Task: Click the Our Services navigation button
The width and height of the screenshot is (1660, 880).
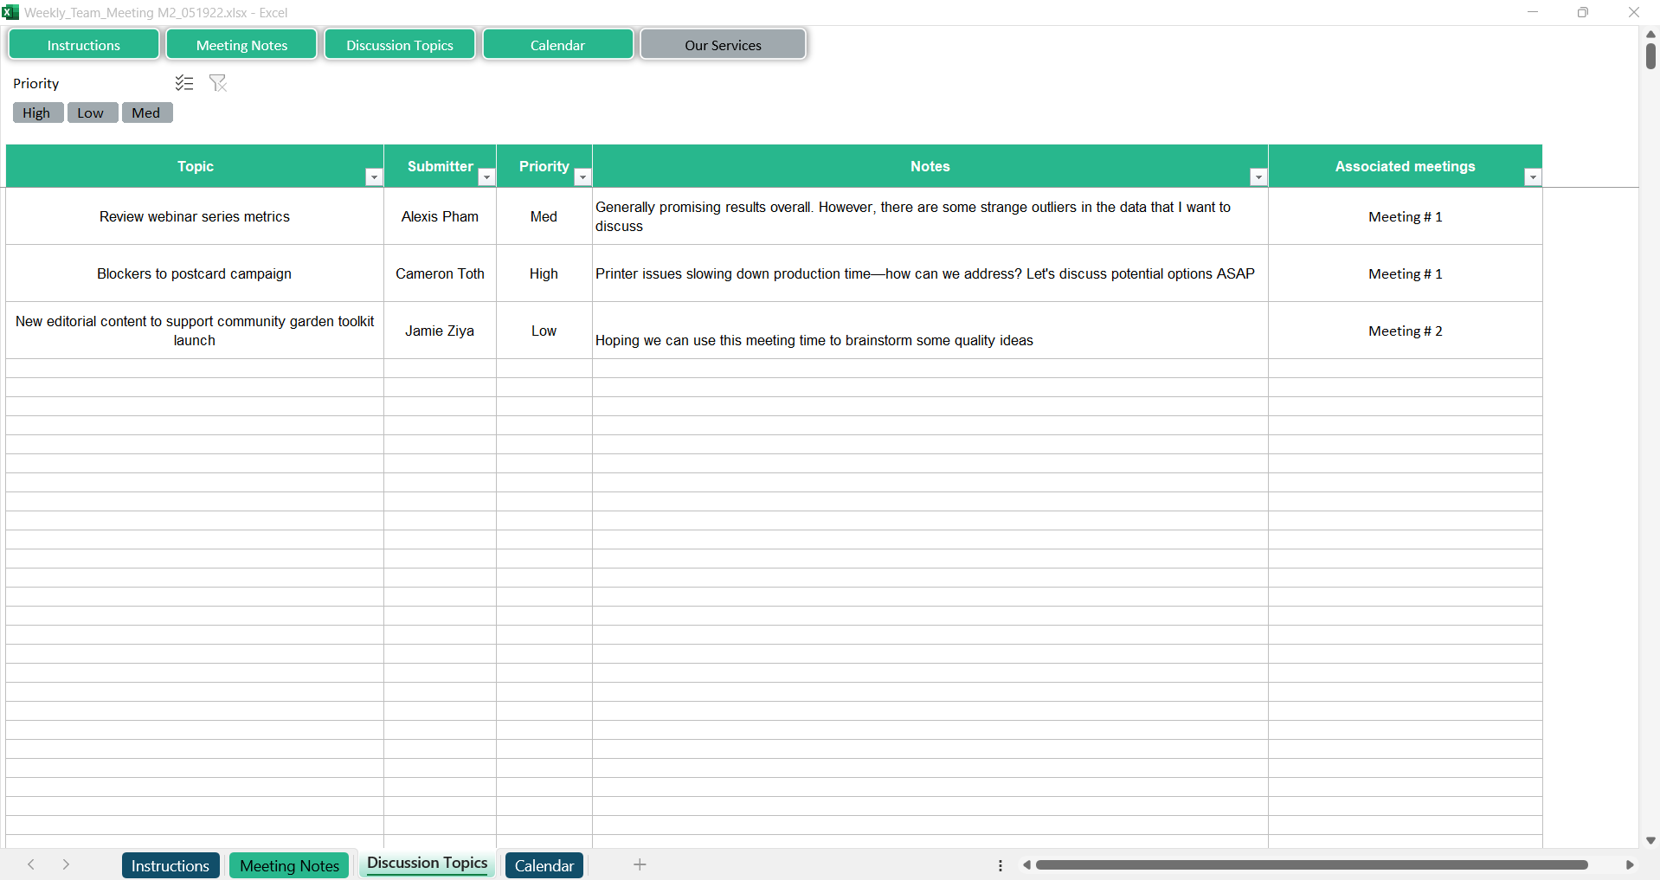Action: [x=723, y=45]
